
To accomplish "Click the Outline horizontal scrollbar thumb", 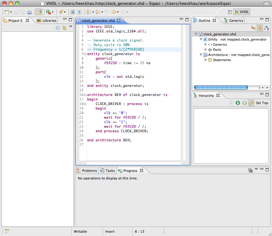I will 221,87.
